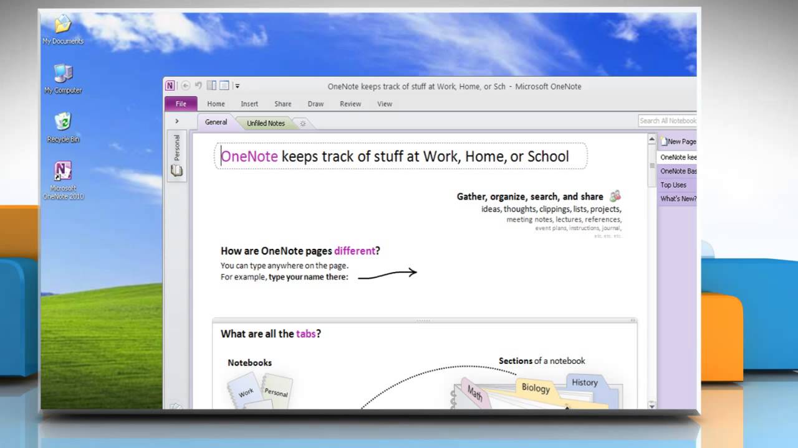This screenshot has width=798, height=448.
Task: Open the 'OneNote Bas...' page in page list
Action: (678, 171)
